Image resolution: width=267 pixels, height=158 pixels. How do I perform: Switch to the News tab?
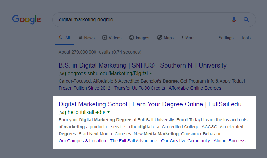pos(86,38)
